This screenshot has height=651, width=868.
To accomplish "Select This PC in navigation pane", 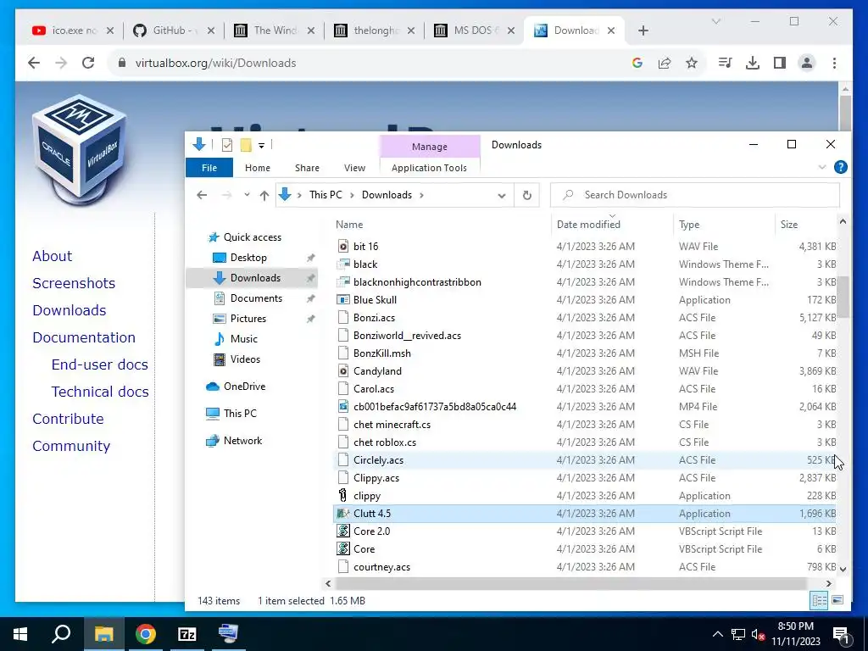I will 240,414.
